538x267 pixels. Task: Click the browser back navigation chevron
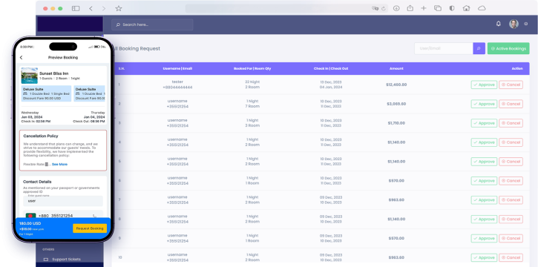click(91, 9)
